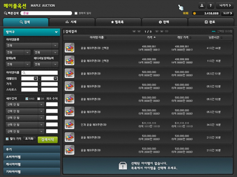Toggle the OR checkbox

39,99
